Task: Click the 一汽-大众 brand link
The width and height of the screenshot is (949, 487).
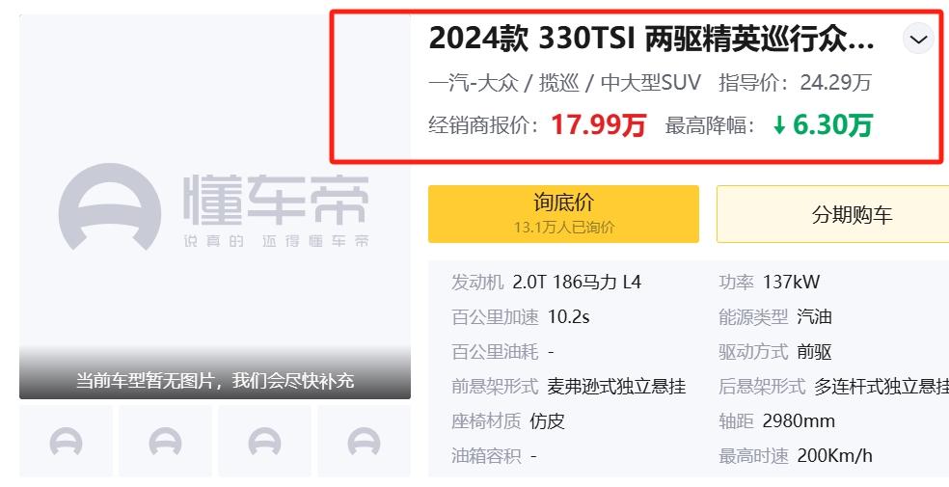Action: (474, 82)
